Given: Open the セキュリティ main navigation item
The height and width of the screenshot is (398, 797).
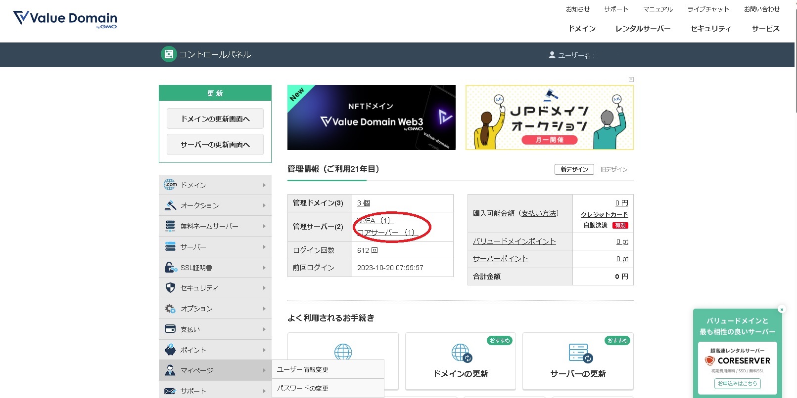Looking at the screenshot, I should coord(710,29).
